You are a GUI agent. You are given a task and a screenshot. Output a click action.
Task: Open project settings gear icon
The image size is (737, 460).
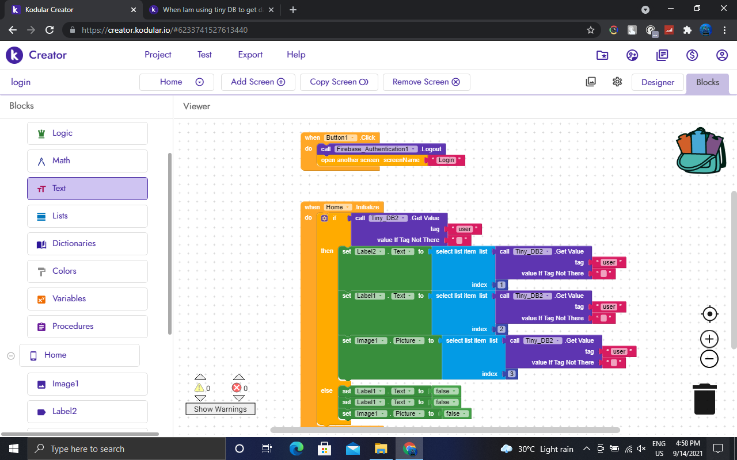click(617, 82)
